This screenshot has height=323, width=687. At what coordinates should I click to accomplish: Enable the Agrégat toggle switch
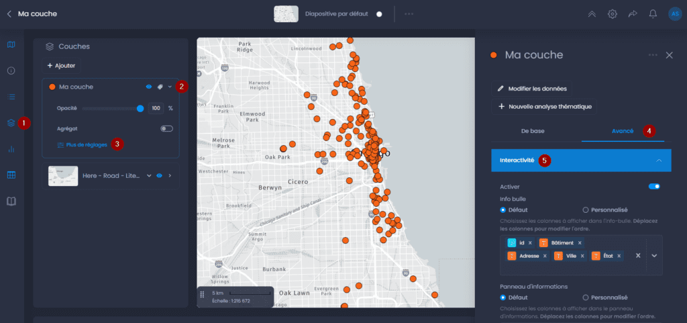pos(166,129)
